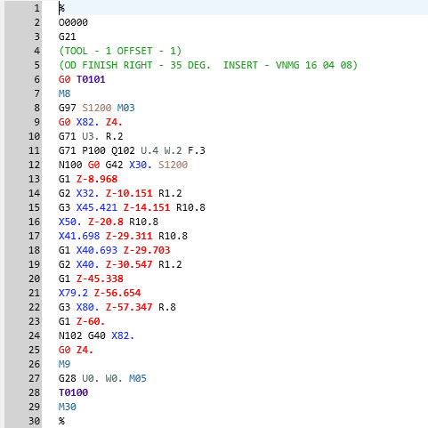Click line number 30 in the gutter
Screen dimensions: 428x428
(34, 421)
